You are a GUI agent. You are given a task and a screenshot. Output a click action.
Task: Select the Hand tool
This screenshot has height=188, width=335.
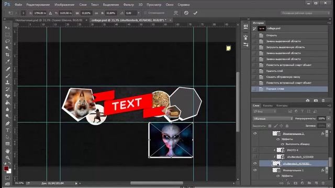(x=7, y=151)
